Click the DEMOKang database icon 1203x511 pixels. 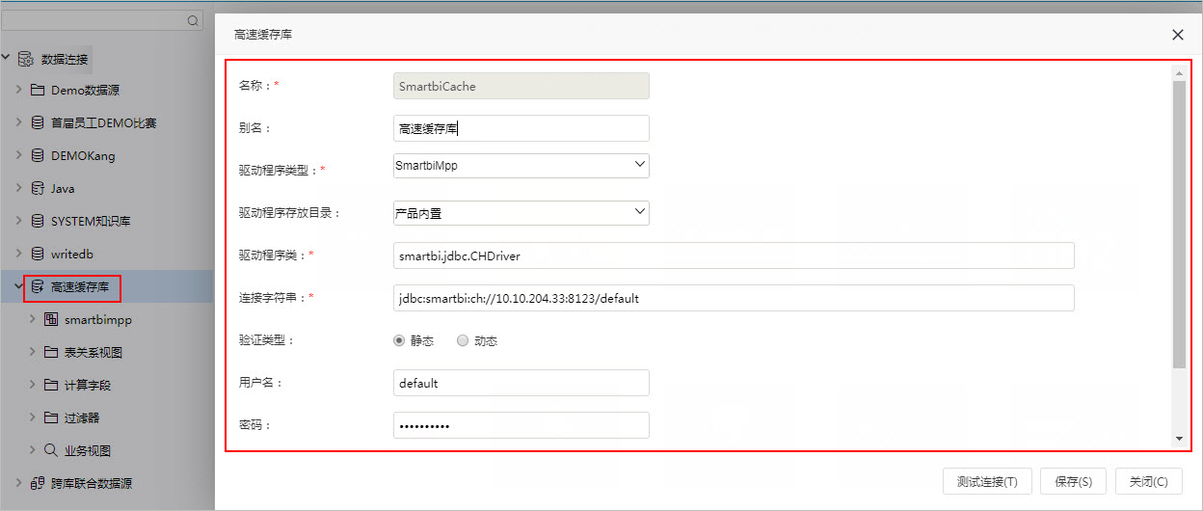(38, 156)
